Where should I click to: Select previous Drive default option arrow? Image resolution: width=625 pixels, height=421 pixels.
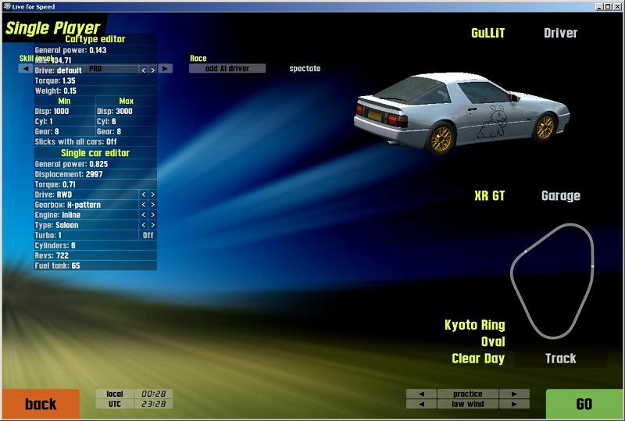pyautogui.click(x=144, y=70)
